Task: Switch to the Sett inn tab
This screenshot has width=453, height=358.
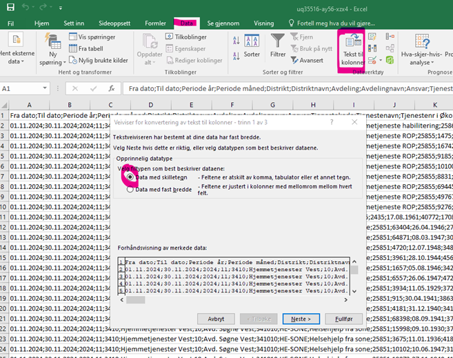Action: point(74,23)
